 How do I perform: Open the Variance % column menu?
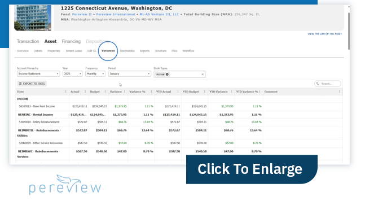[151, 91]
